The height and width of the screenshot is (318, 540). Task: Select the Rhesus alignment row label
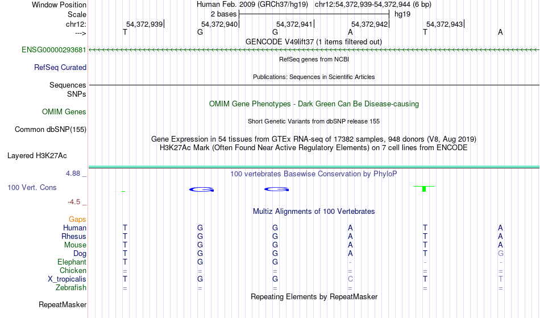(74, 237)
